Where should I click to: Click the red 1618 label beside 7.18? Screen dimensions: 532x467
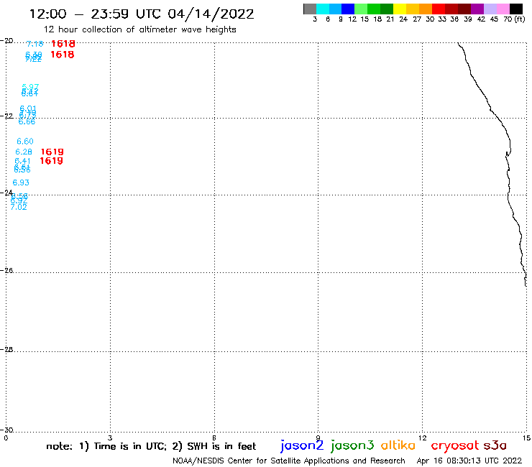(x=63, y=43)
